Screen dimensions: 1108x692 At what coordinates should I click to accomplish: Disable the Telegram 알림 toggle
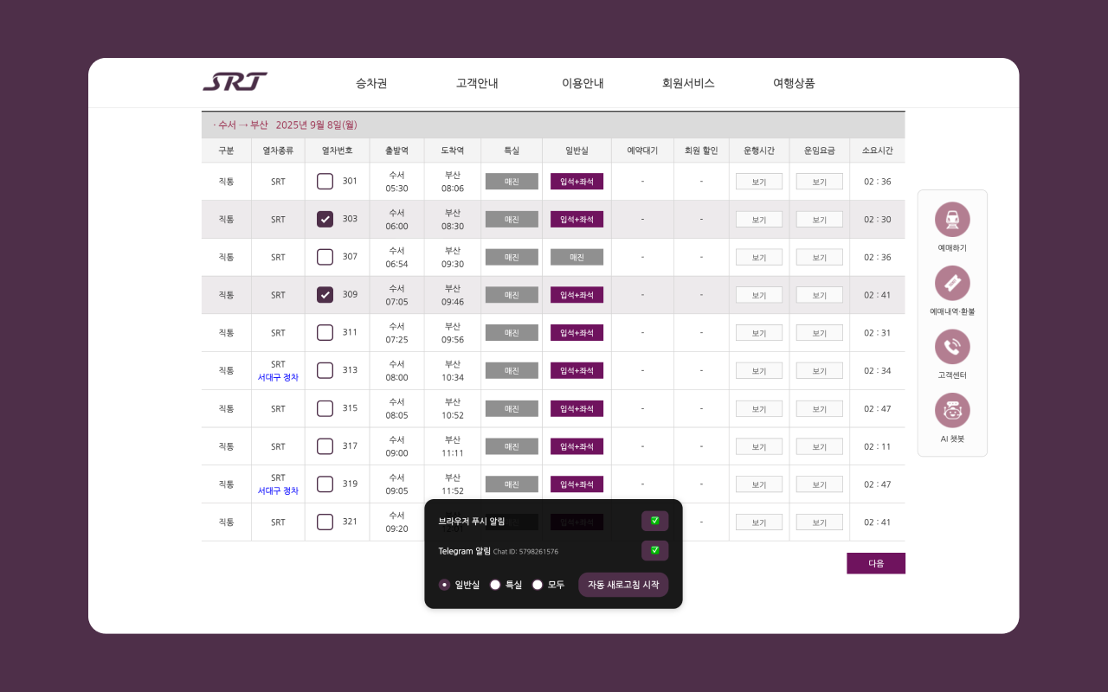click(x=655, y=550)
